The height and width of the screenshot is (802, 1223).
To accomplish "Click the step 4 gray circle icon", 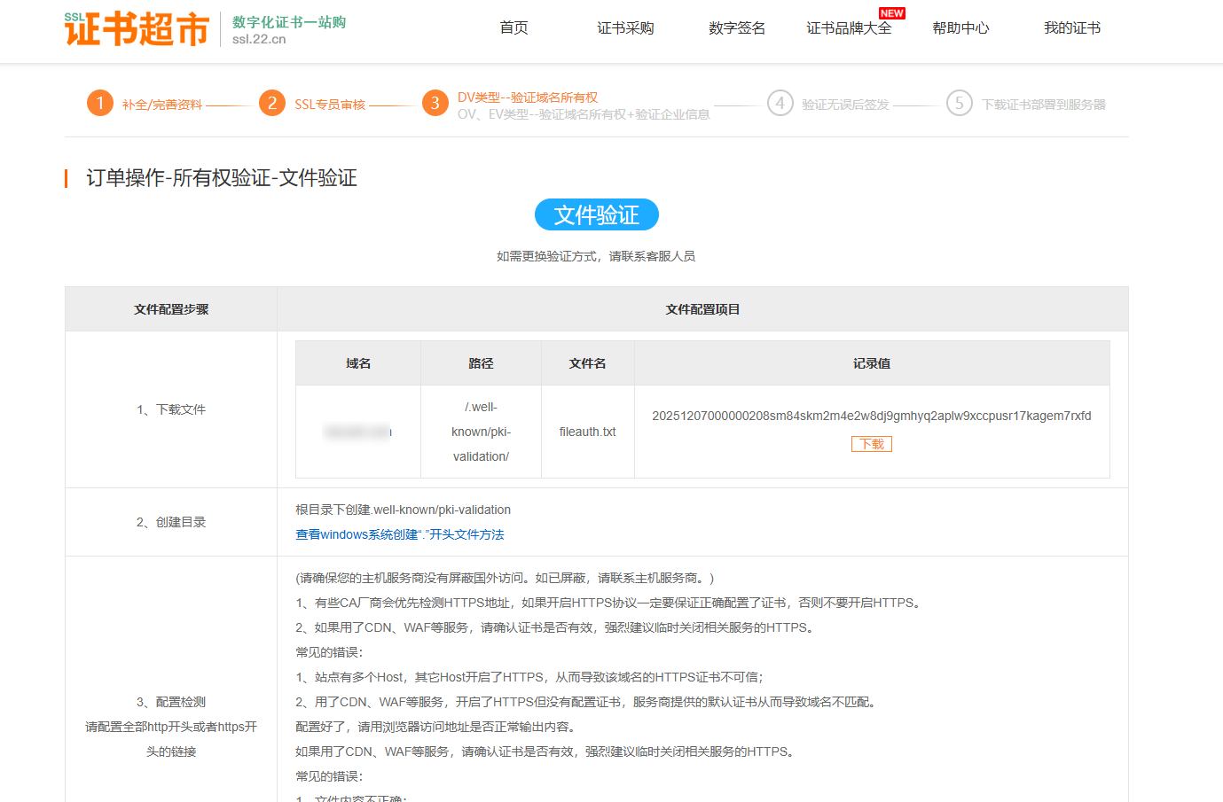I will pos(780,104).
